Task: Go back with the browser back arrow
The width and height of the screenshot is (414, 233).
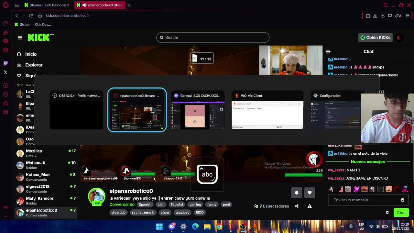Action: [x=17, y=16]
